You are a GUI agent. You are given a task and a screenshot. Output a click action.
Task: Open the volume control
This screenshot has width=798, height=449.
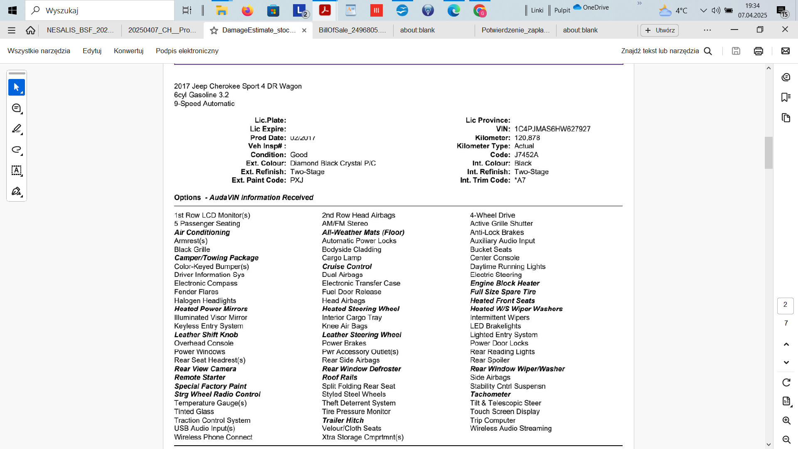pyautogui.click(x=716, y=10)
